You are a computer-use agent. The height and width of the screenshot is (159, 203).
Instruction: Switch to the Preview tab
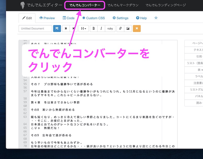tap(47, 18)
